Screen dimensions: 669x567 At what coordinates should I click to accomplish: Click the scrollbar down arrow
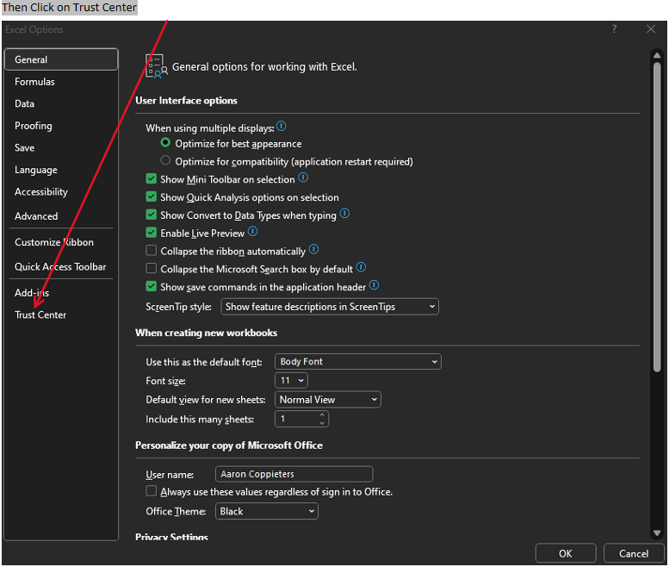click(x=657, y=533)
